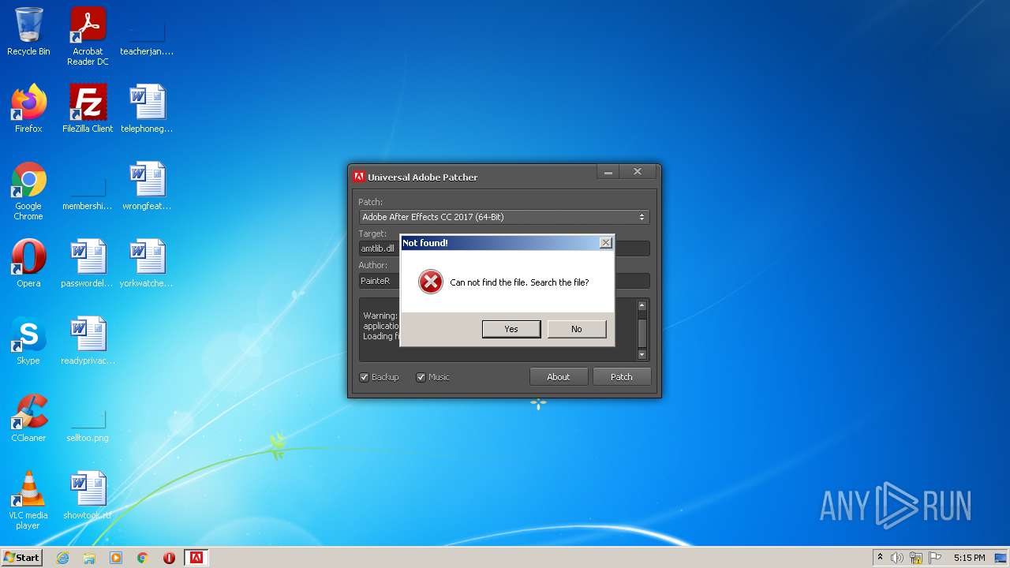Select the passwordel Word document
This screenshot has width=1010, height=568.
pos(88,263)
